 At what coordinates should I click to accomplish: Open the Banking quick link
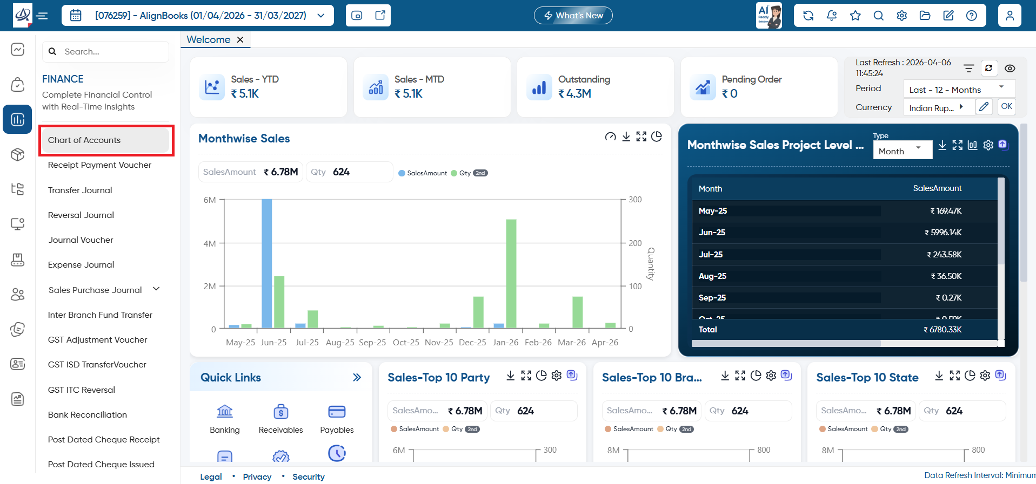224,419
